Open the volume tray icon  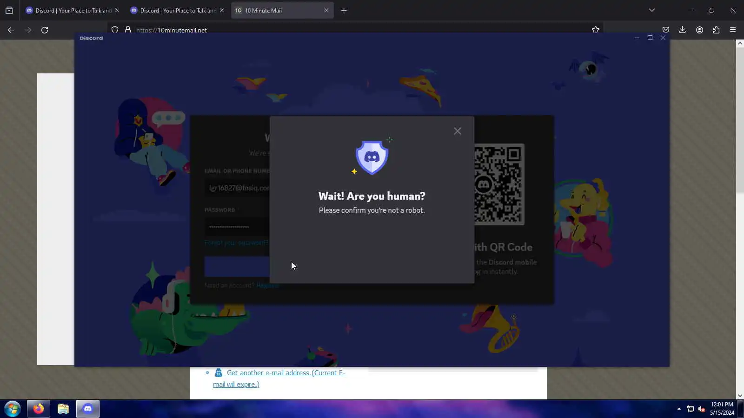click(702, 409)
